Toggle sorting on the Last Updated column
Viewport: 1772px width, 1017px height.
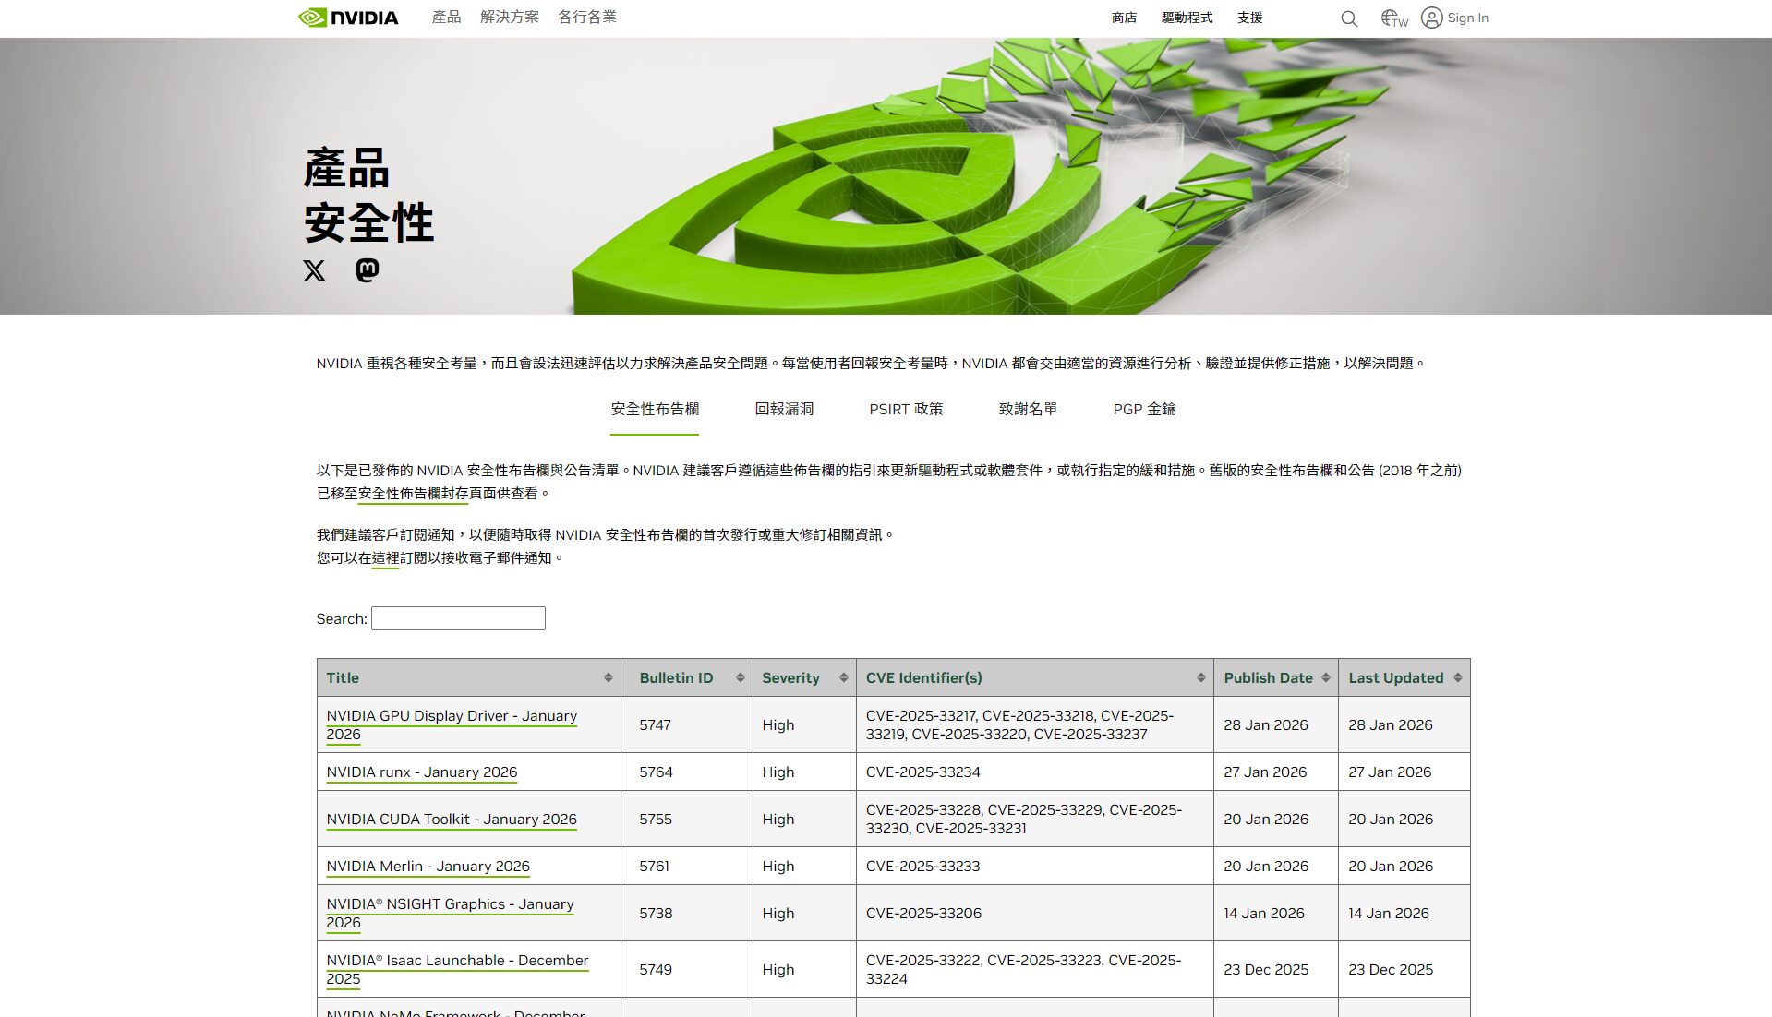click(1459, 676)
